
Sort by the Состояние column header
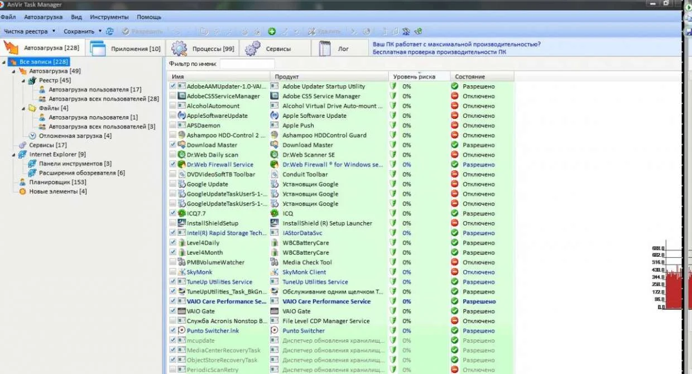482,76
